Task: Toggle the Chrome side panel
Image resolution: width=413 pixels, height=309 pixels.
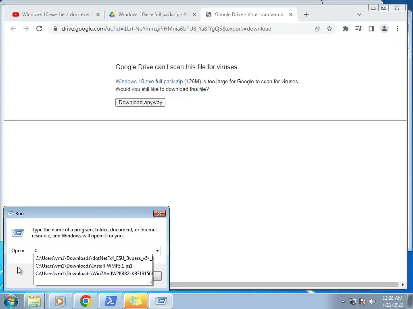Action: [371, 29]
